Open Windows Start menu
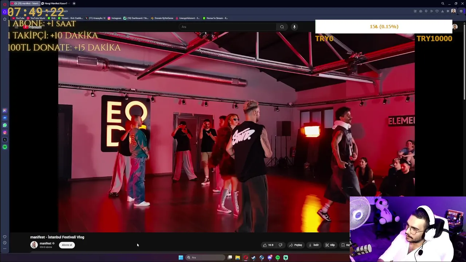Image resolution: width=466 pixels, height=262 pixels. tap(181, 258)
